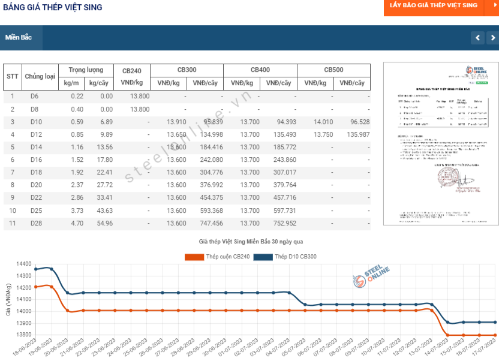This screenshot has height=358, width=499.
Task: Click the previous region arrow button
Action: pyautogui.click(x=477, y=38)
